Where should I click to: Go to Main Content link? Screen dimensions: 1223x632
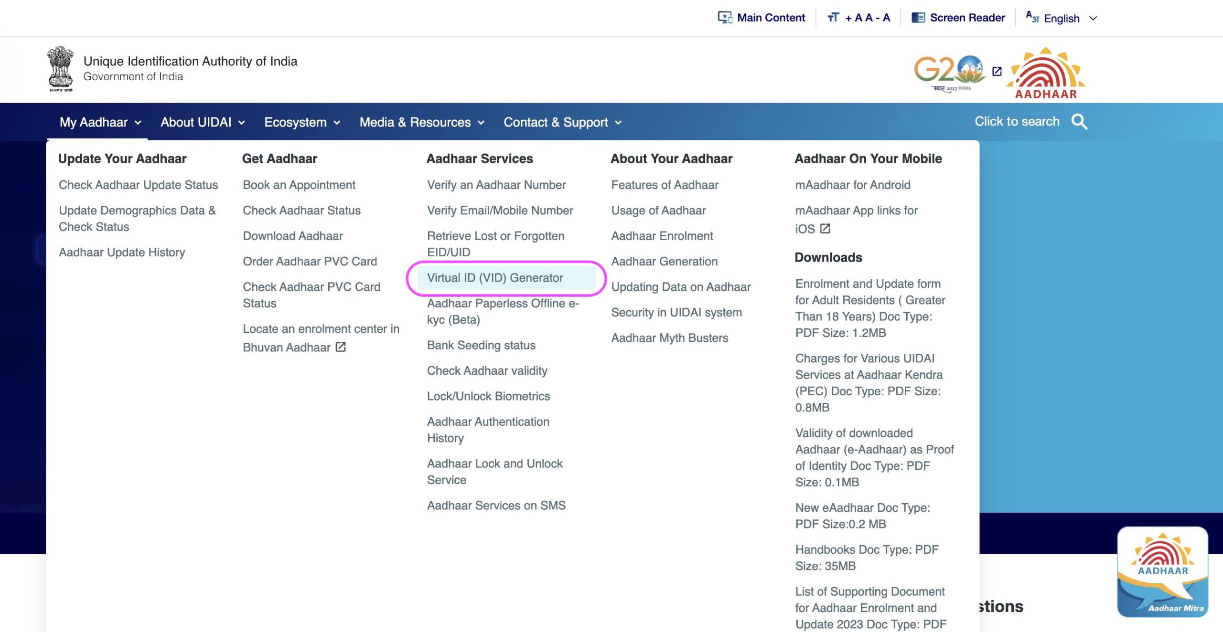[x=771, y=18]
